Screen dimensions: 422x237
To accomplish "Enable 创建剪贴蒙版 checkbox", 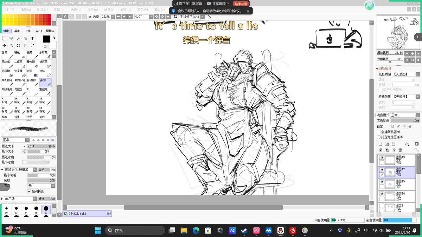I will [x=379, y=132].
